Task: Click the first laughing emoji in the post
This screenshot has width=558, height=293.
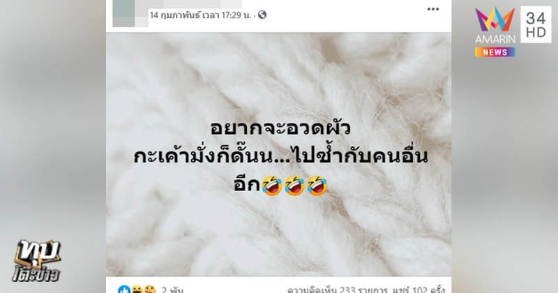Action: point(272,186)
